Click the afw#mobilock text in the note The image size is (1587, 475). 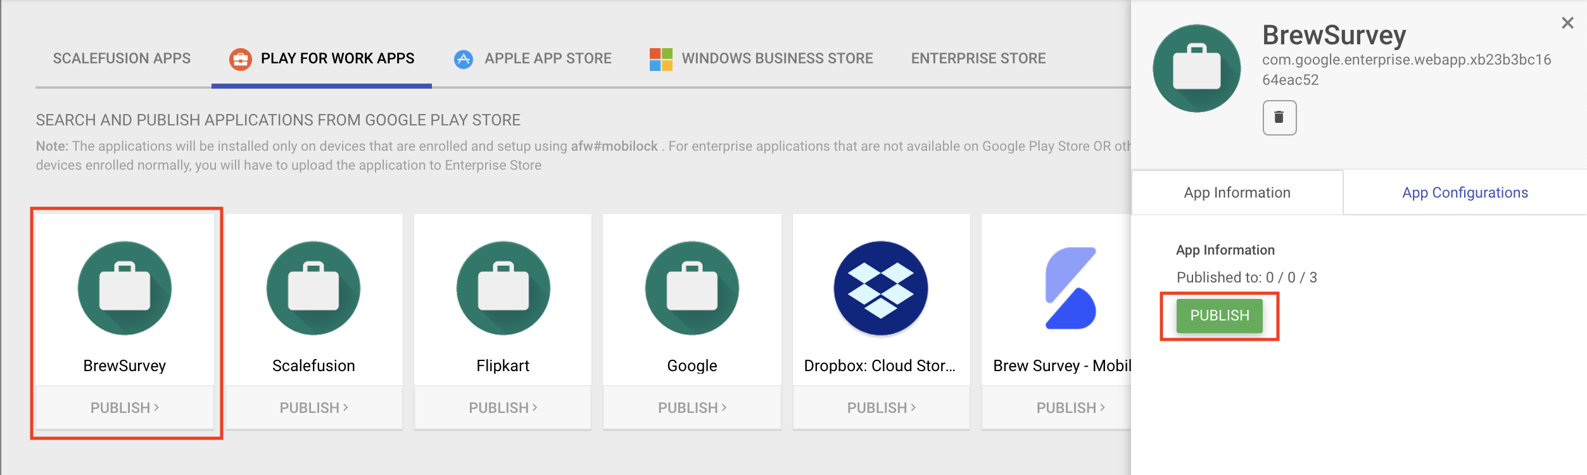point(614,146)
